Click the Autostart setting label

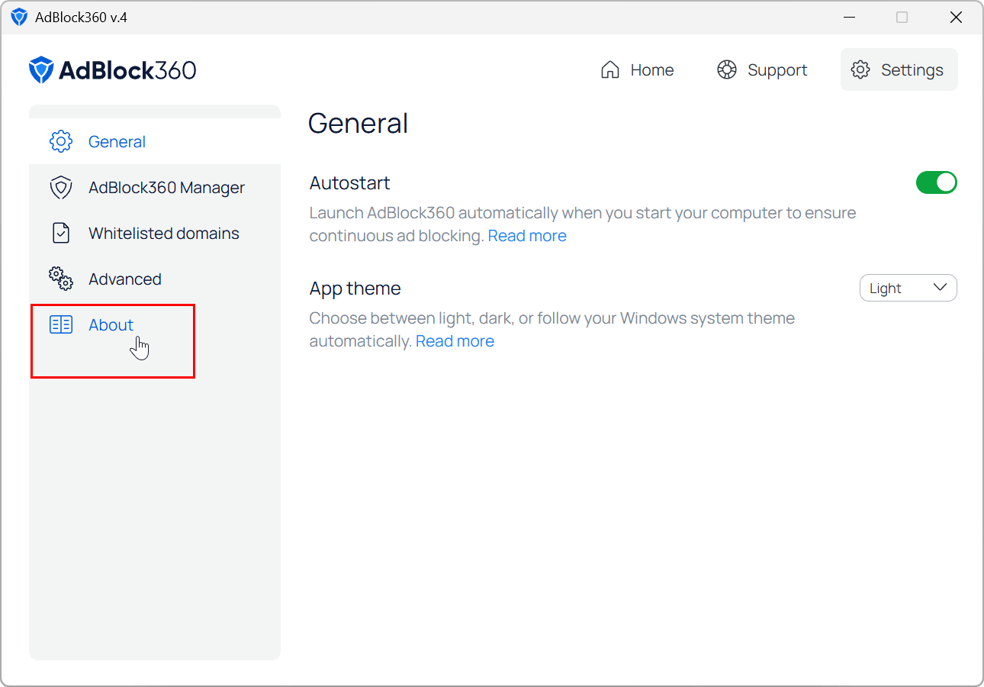point(350,183)
